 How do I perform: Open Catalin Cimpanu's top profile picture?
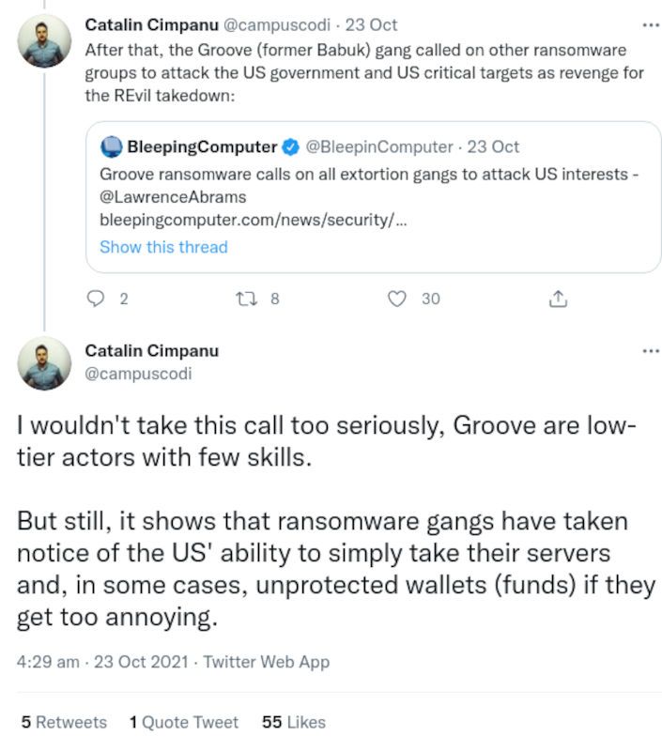point(44,40)
